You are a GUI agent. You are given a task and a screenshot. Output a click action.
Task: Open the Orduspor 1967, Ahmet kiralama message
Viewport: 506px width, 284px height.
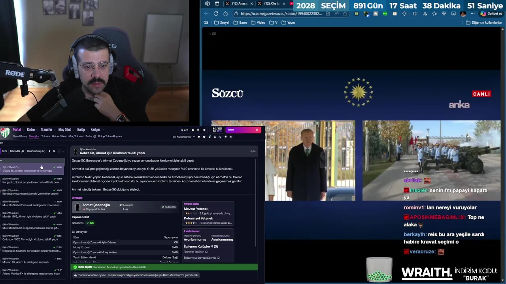click(32, 238)
